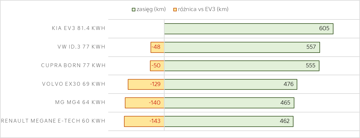The height and width of the screenshot is (138, 360).
Task: Click the 'KIA EV3 81.4 KWH' axis label
Action: tap(78, 28)
